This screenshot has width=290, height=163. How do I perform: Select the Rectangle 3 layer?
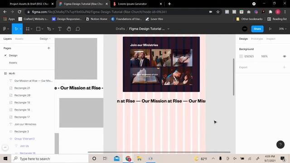21,131
